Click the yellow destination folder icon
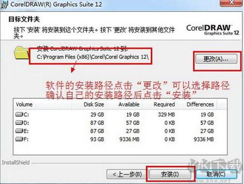This screenshot has height=184, width=244. pos(21,53)
